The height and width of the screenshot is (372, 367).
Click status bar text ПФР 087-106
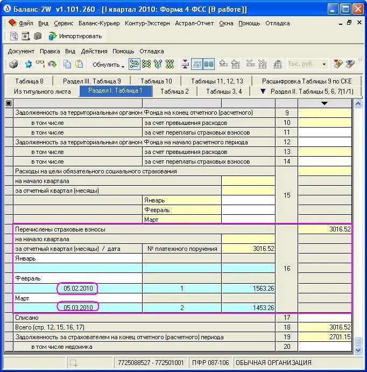(x=210, y=363)
